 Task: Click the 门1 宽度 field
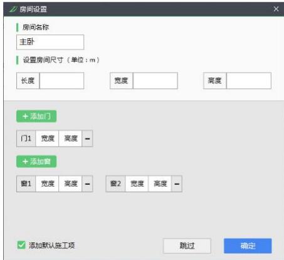point(47,138)
